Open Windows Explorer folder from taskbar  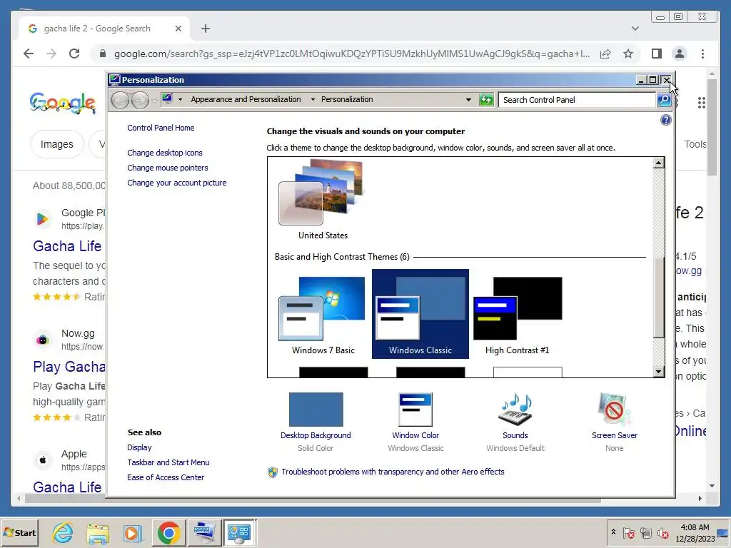[97, 532]
